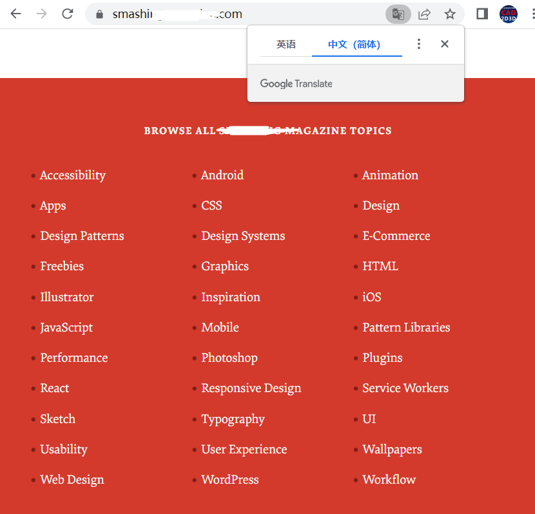The width and height of the screenshot is (535, 514).
Task: Open the Performance topic
Action: 73,358
